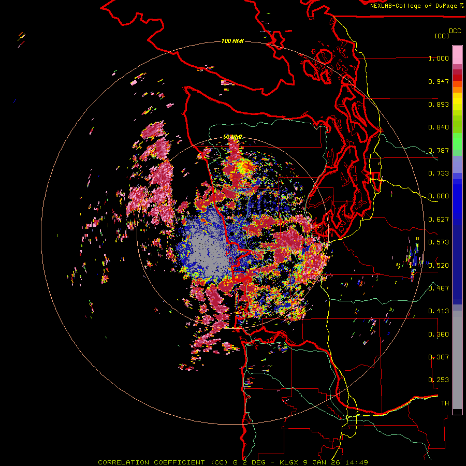Click the 0.573 legend value
The image size is (466, 466).
coord(439,242)
